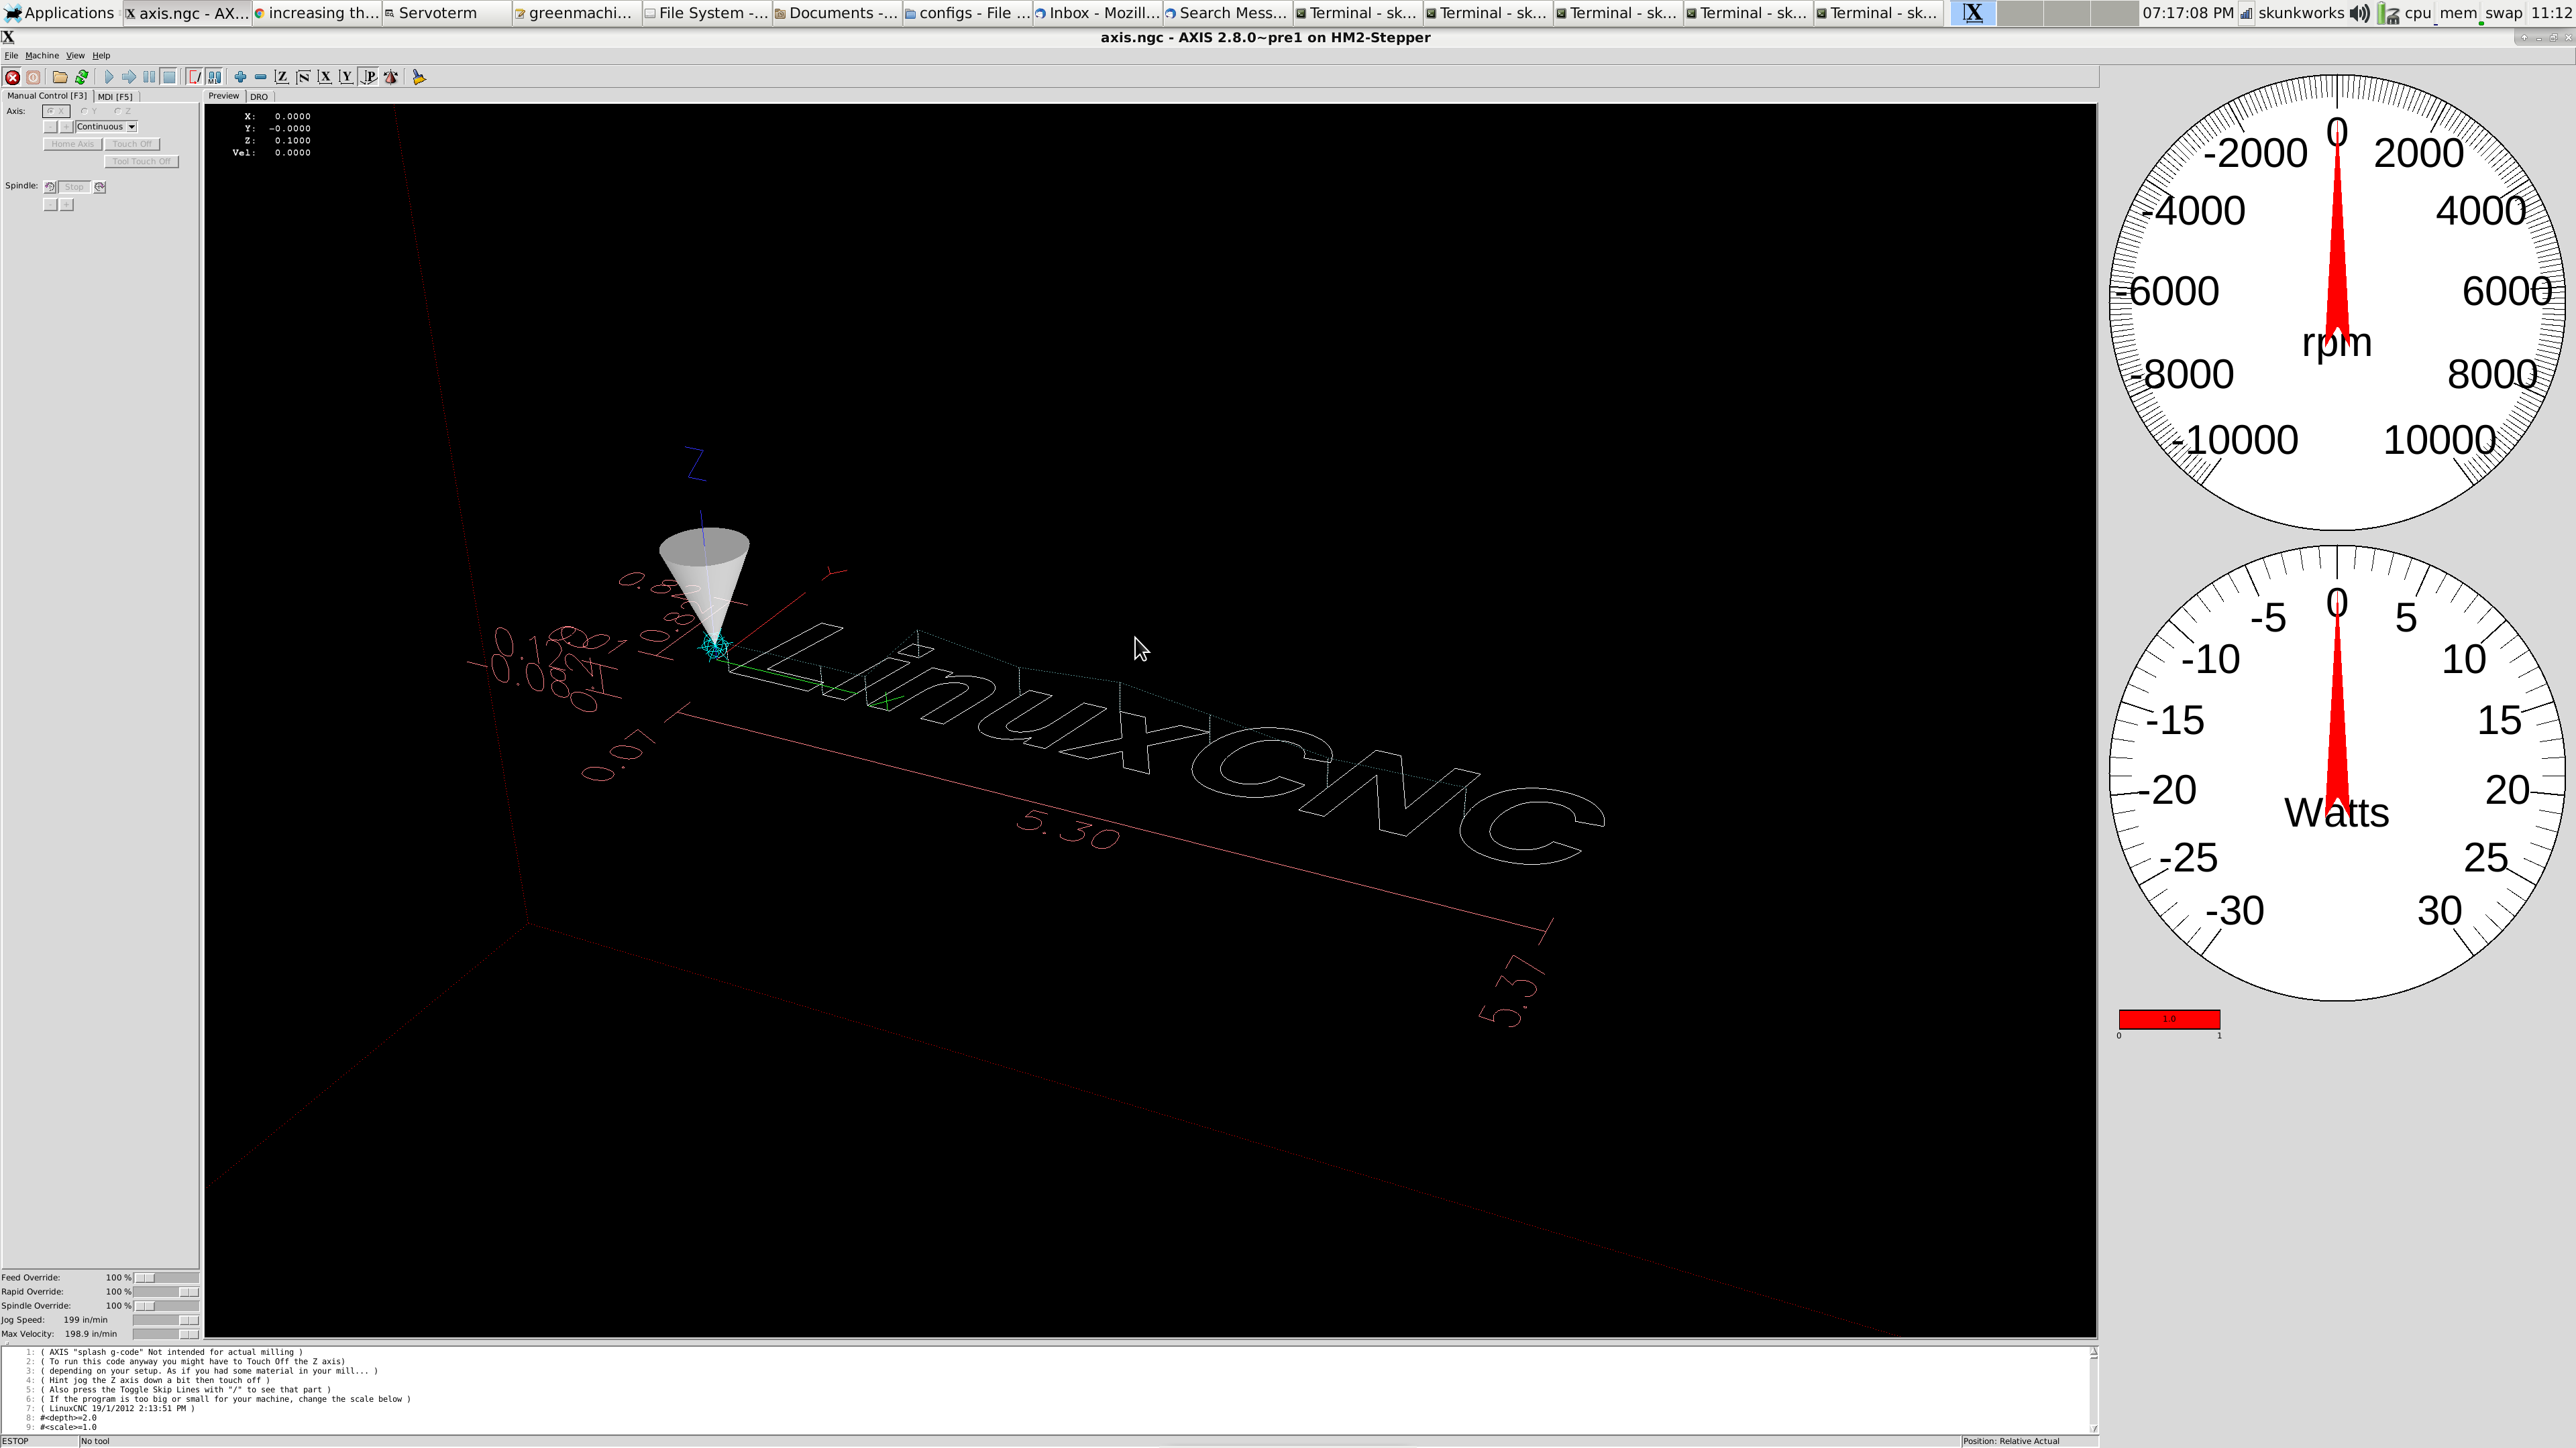Toggle rotate mode cone icon
2576x1448 pixels.
coord(391,77)
